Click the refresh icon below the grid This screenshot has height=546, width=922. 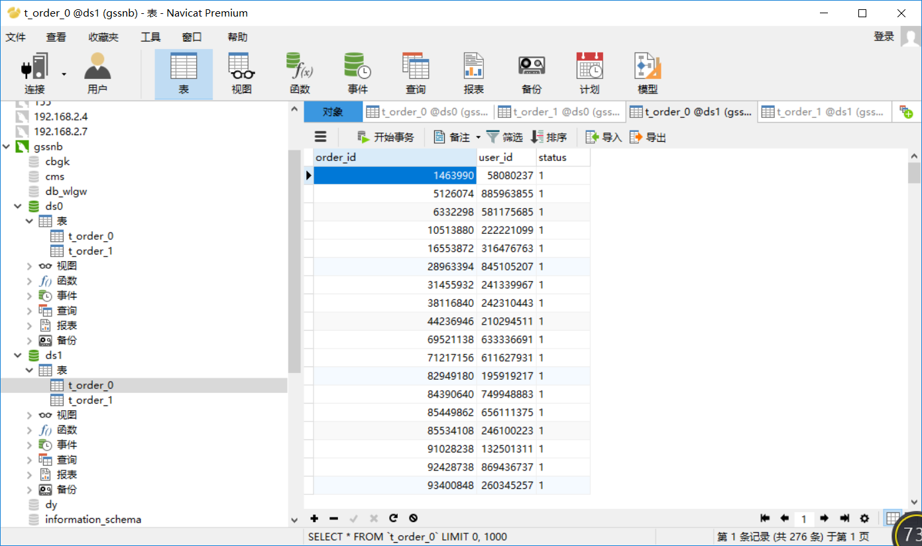(393, 518)
